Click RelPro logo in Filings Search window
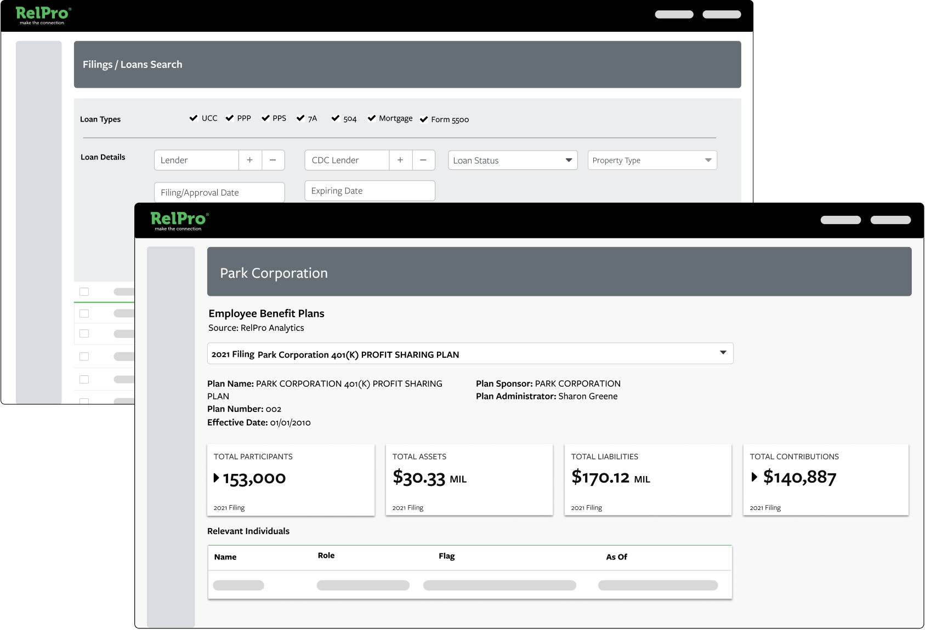Viewport: 925px width, 630px height. tap(43, 15)
